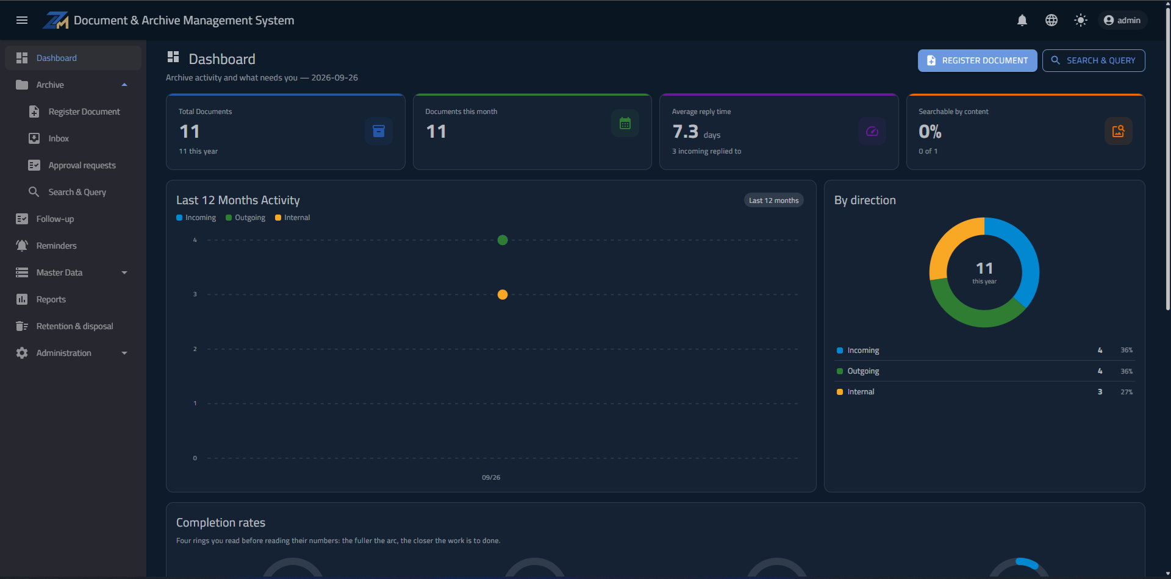Click the page vertical scrollbar
The width and height of the screenshot is (1171, 579).
click(1167, 158)
